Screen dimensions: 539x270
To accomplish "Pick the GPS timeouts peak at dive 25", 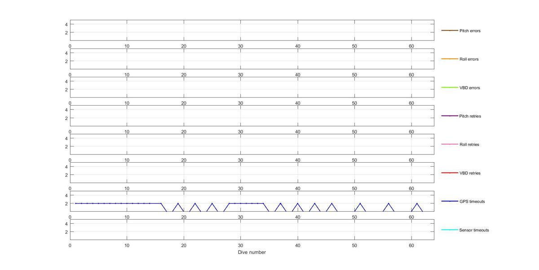I will pos(212,204).
